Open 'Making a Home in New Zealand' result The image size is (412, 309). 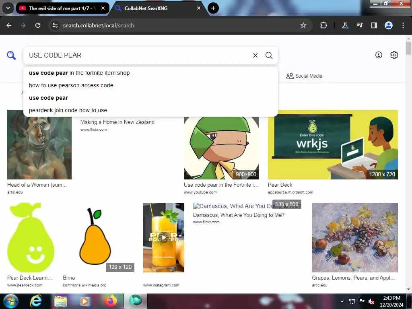click(117, 122)
